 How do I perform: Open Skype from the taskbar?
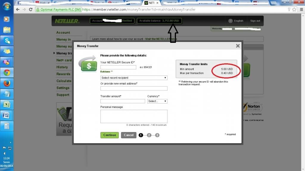click(x=7, y=41)
